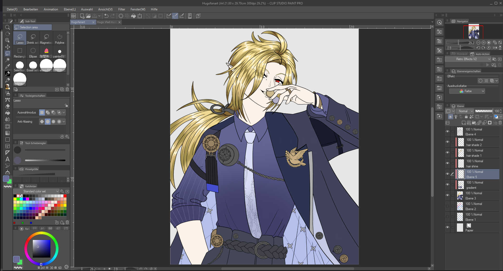Select the Ebene 3 layer thumbnail
The image size is (503, 271).
pos(460,196)
